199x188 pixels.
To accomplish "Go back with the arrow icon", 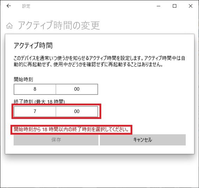I will click(x=9, y=6).
